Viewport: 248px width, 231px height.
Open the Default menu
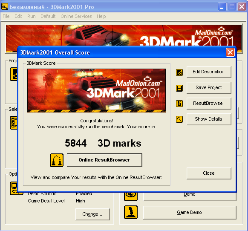point(48,16)
